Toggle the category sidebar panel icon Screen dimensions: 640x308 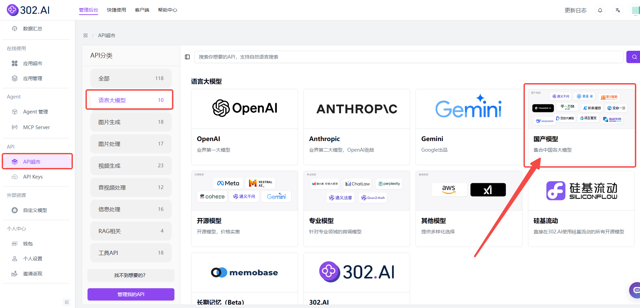point(187,57)
